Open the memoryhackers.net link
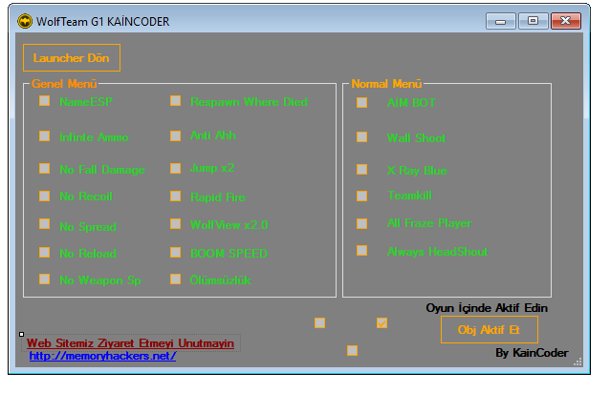The height and width of the screenshot is (393, 610). pyautogui.click(x=102, y=356)
